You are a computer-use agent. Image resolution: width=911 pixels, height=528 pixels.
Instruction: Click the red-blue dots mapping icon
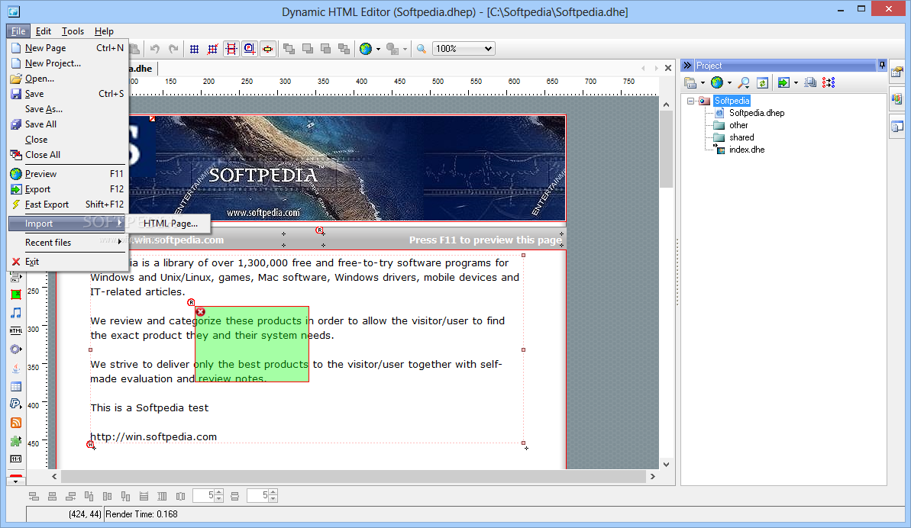[829, 83]
